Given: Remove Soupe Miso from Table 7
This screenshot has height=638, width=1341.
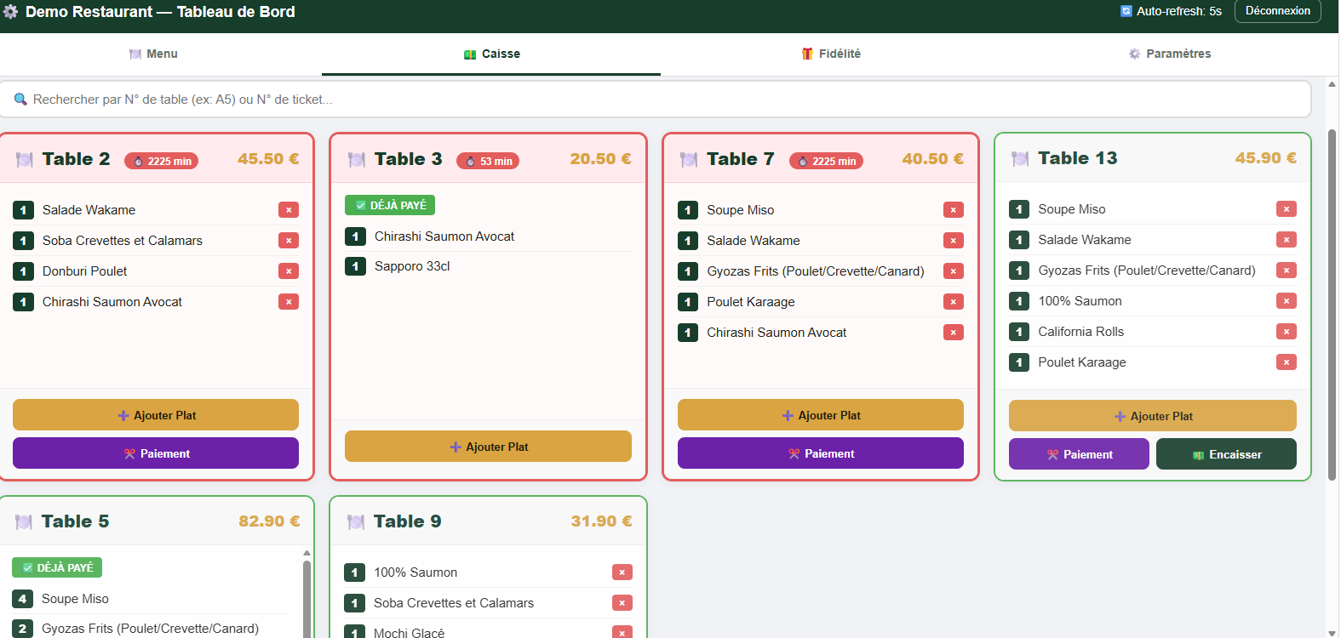Looking at the screenshot, I should coord(954,210).
